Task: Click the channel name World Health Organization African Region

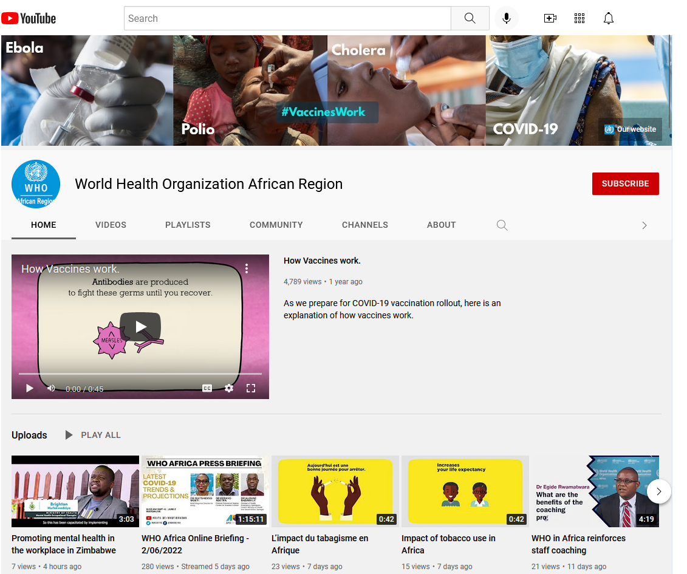Action: click(208, 184)
